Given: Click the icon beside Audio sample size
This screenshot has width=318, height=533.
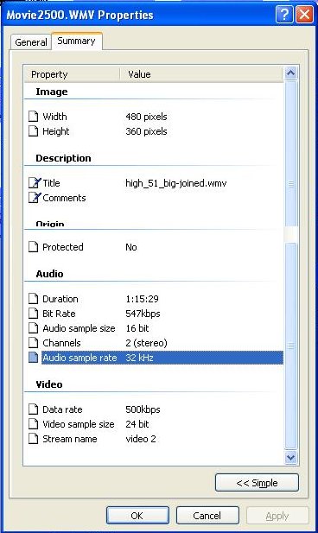Looking at the screenshot, I should click(33, 327).
